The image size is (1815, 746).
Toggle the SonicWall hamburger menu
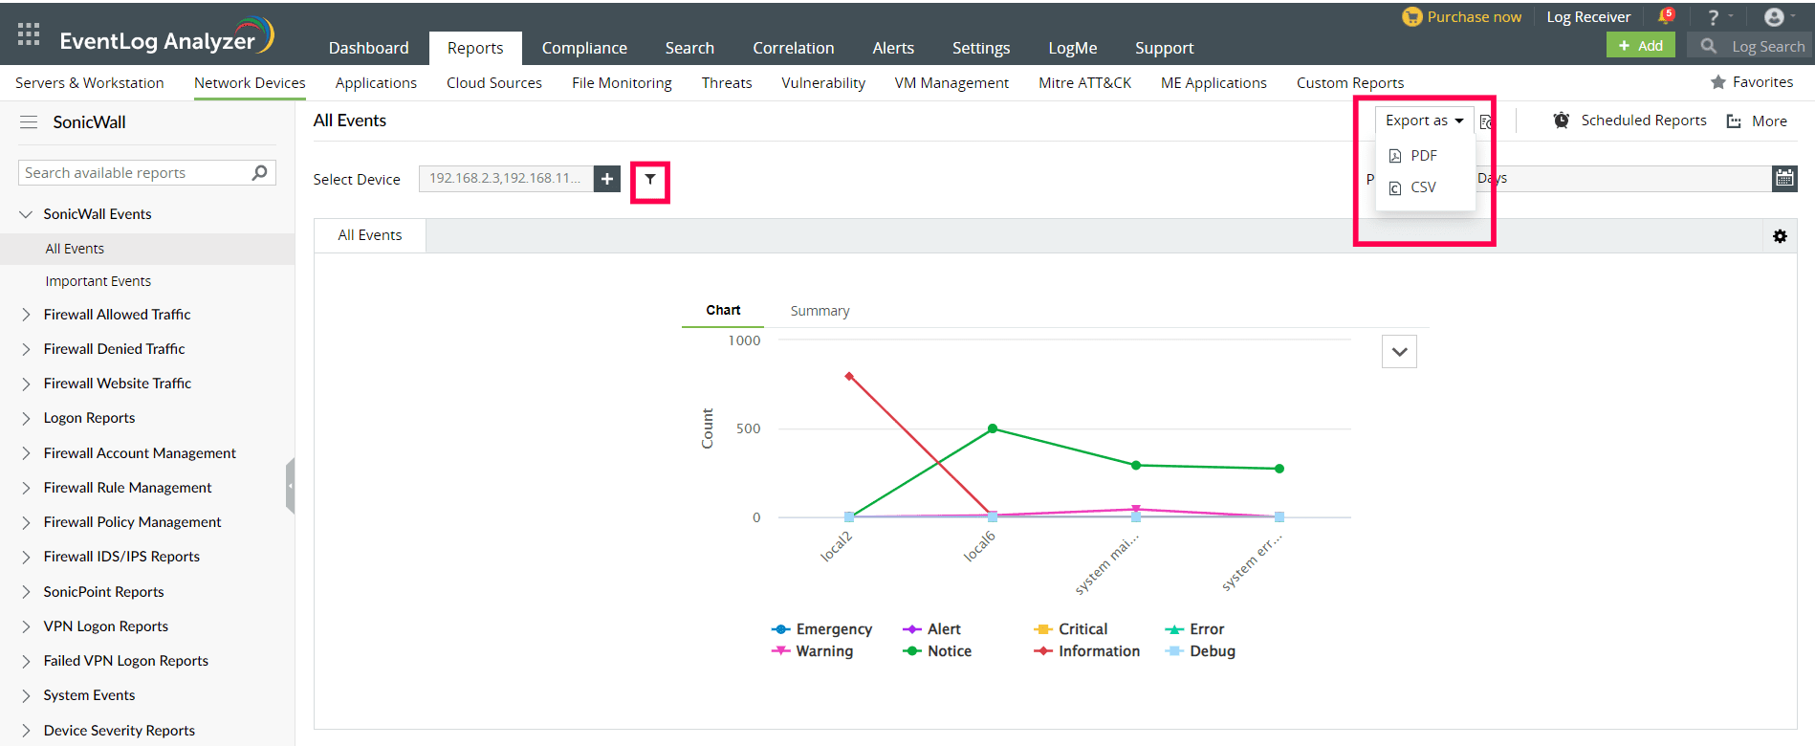29,122
